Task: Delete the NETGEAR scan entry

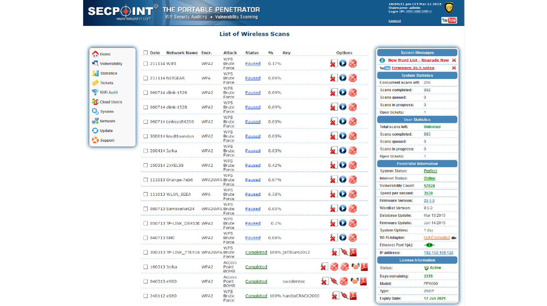Action: (x=333, y=78)
